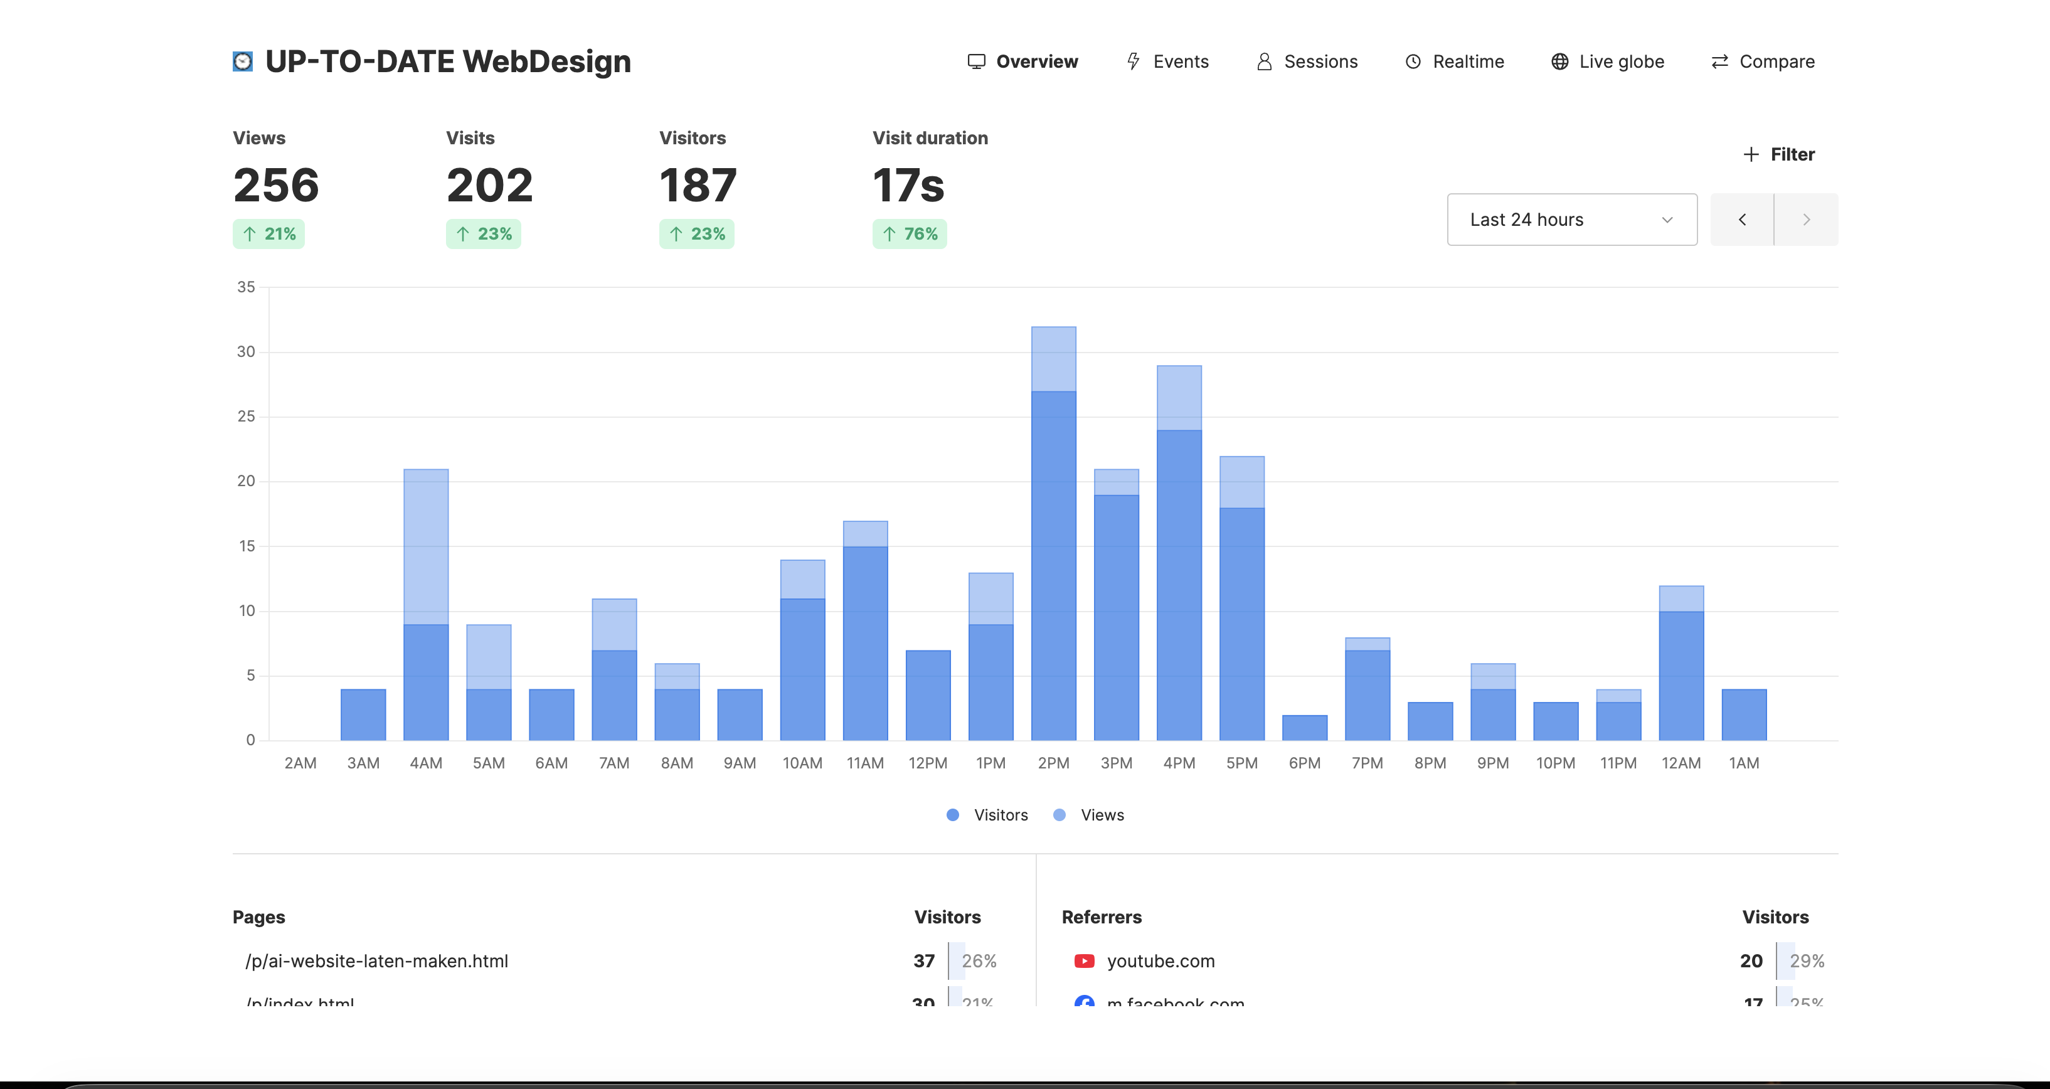Go to the Realtime tab
The width and height of the screenshot is (2050, 1089).
coord(1454,61)
